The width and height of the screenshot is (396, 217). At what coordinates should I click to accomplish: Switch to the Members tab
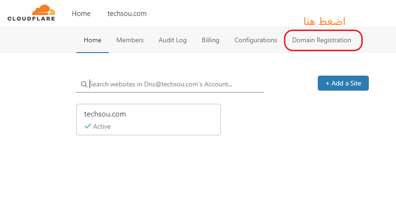tap(130, 40)
